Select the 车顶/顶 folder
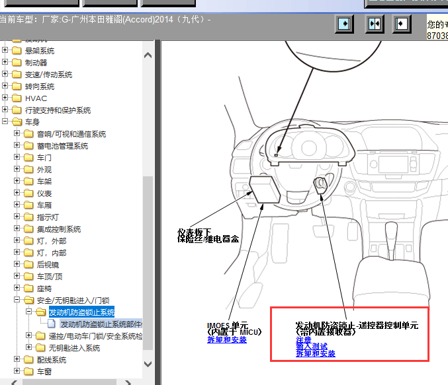Screen dimensions: 448x385 tap(50, 277)
